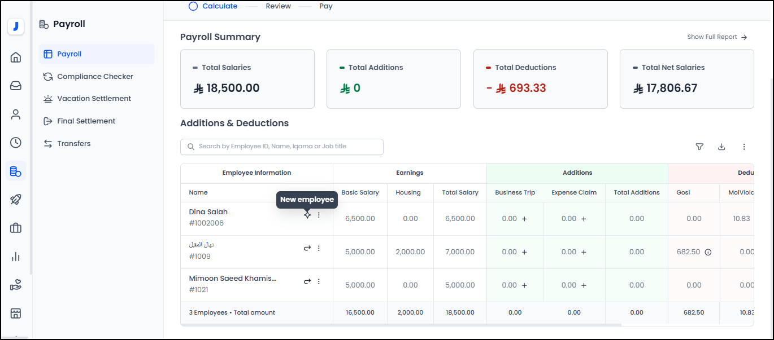
Task: Open the clock attendance icon in sidebar
Action: click(x=16, y=143)
